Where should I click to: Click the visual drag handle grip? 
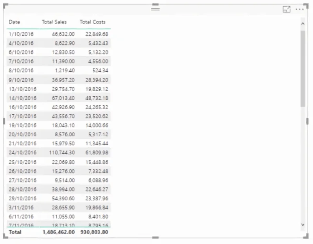coord(155,9)
